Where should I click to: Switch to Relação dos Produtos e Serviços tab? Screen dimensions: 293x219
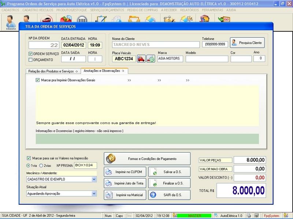(x=53, y=71)
